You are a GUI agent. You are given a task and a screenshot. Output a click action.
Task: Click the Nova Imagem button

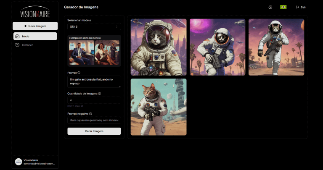click(35, 26)
